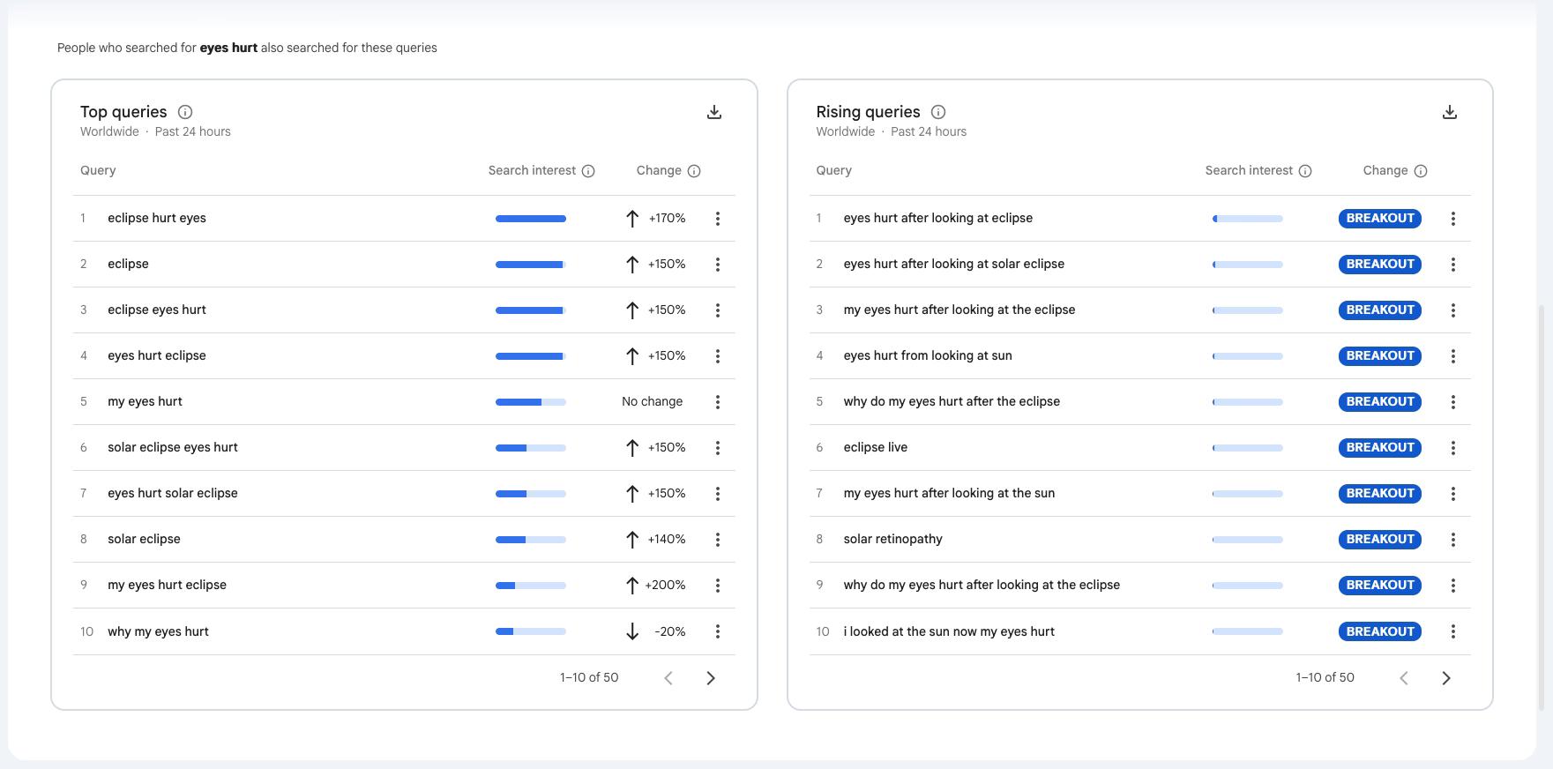Open more options for 'my eyes hurt after looking at the eclipse'

(x=1453, y=310)
